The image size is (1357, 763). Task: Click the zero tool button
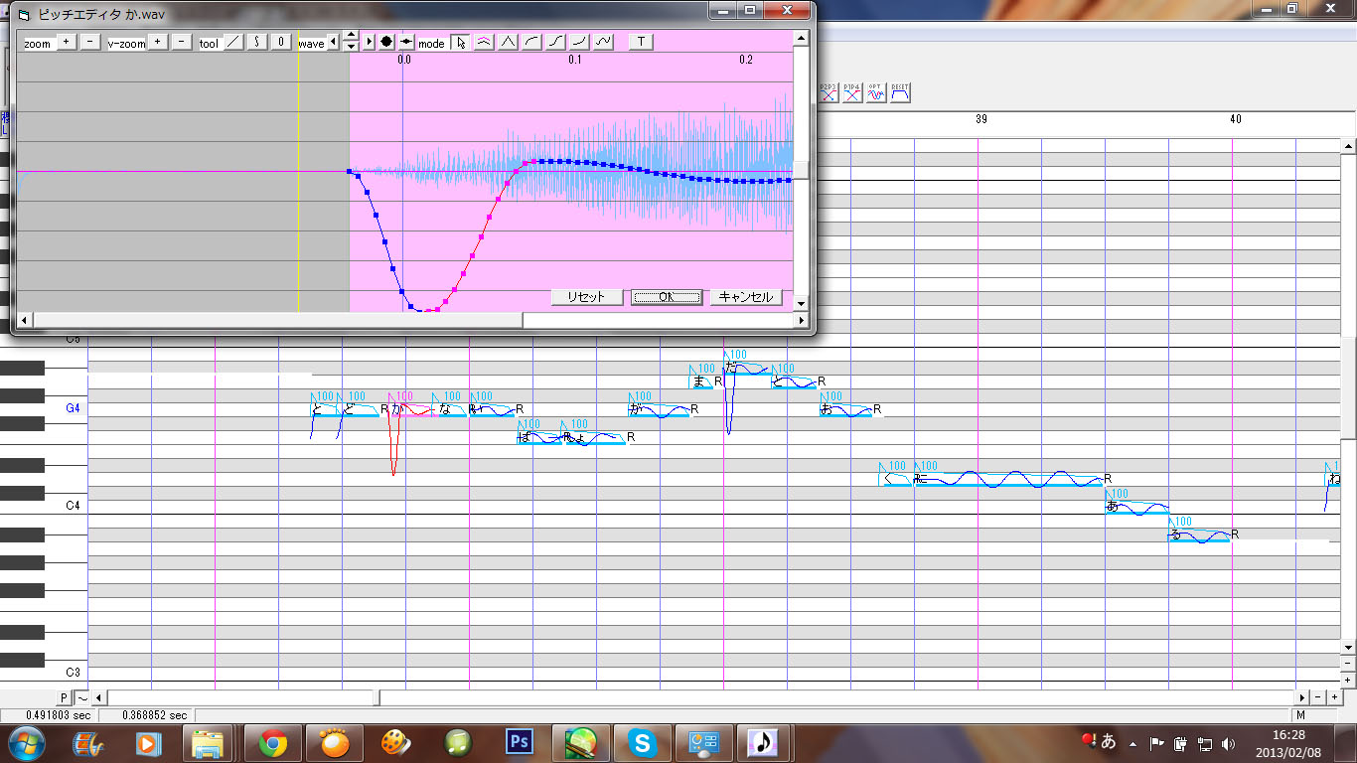tap(281, 42)
